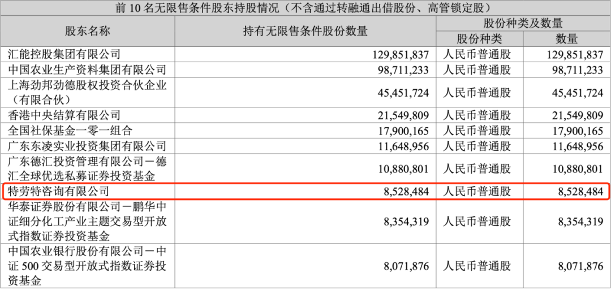Select the 德汇全球优选私募证券投资基金 shareholder cell
Image resolution: width=611 pixels, height=291 pixels.
(x=87, y=169)
